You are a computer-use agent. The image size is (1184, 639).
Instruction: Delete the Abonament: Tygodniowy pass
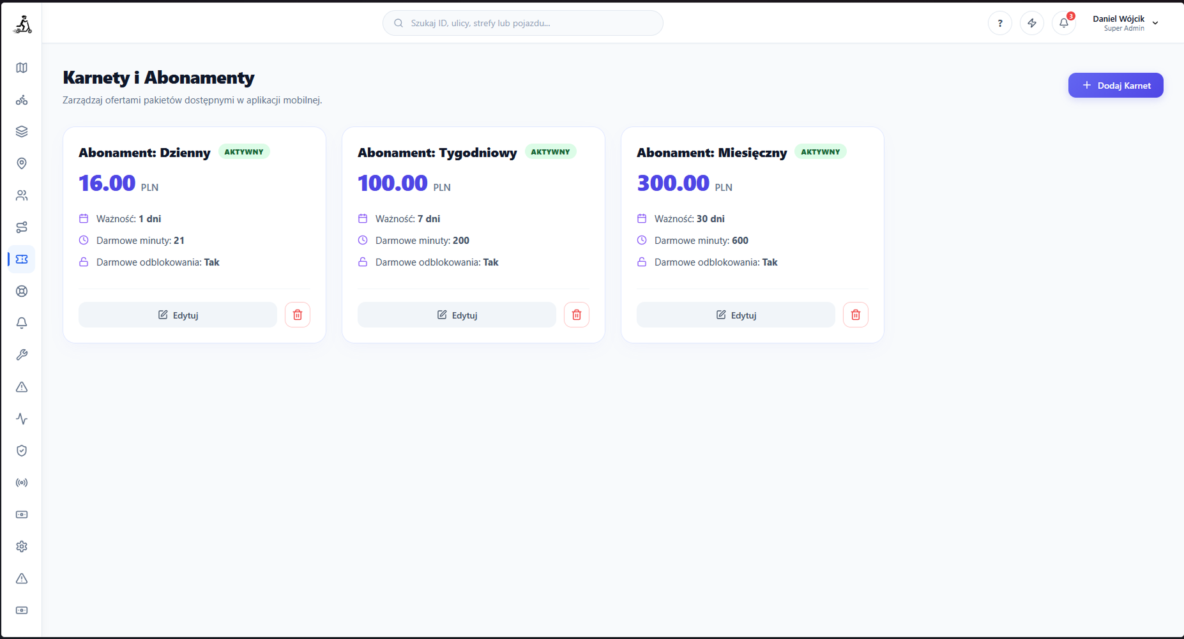tap(577, 315)
